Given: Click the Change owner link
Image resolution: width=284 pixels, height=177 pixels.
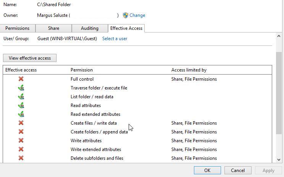Looking at the screenshot, I should (137, 15).
